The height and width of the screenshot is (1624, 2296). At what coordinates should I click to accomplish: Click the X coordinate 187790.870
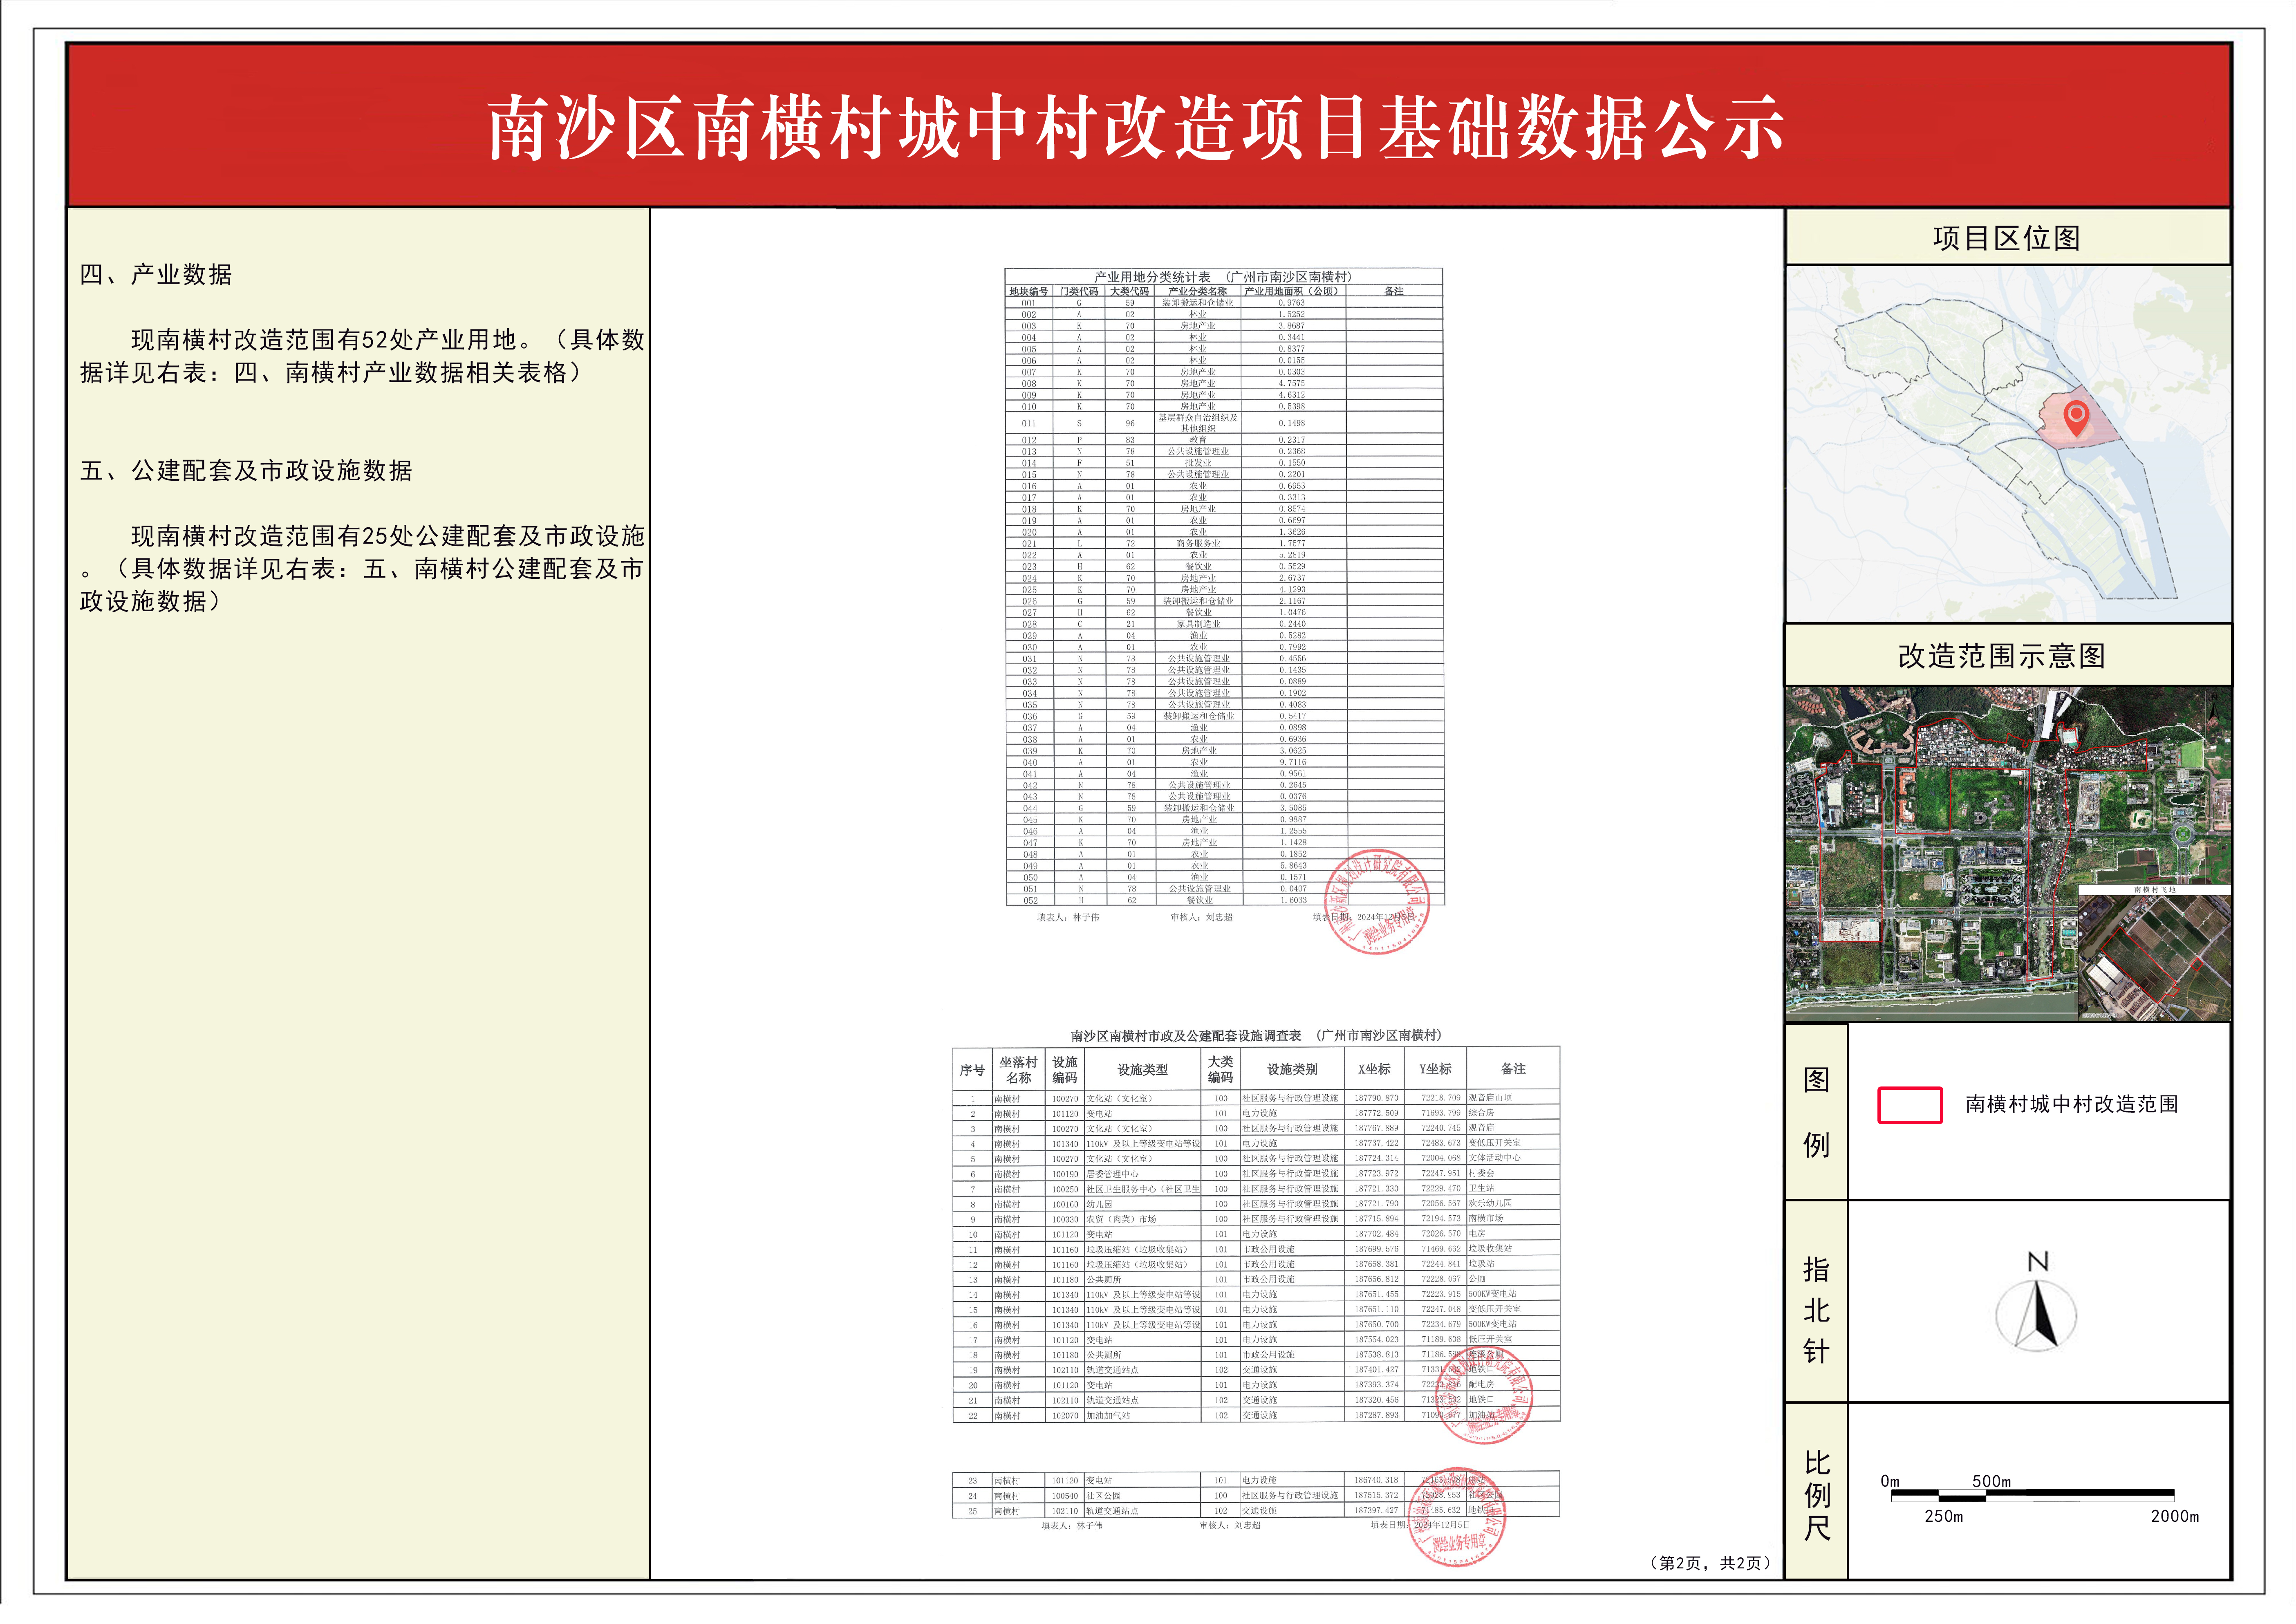point(1377,1098)
